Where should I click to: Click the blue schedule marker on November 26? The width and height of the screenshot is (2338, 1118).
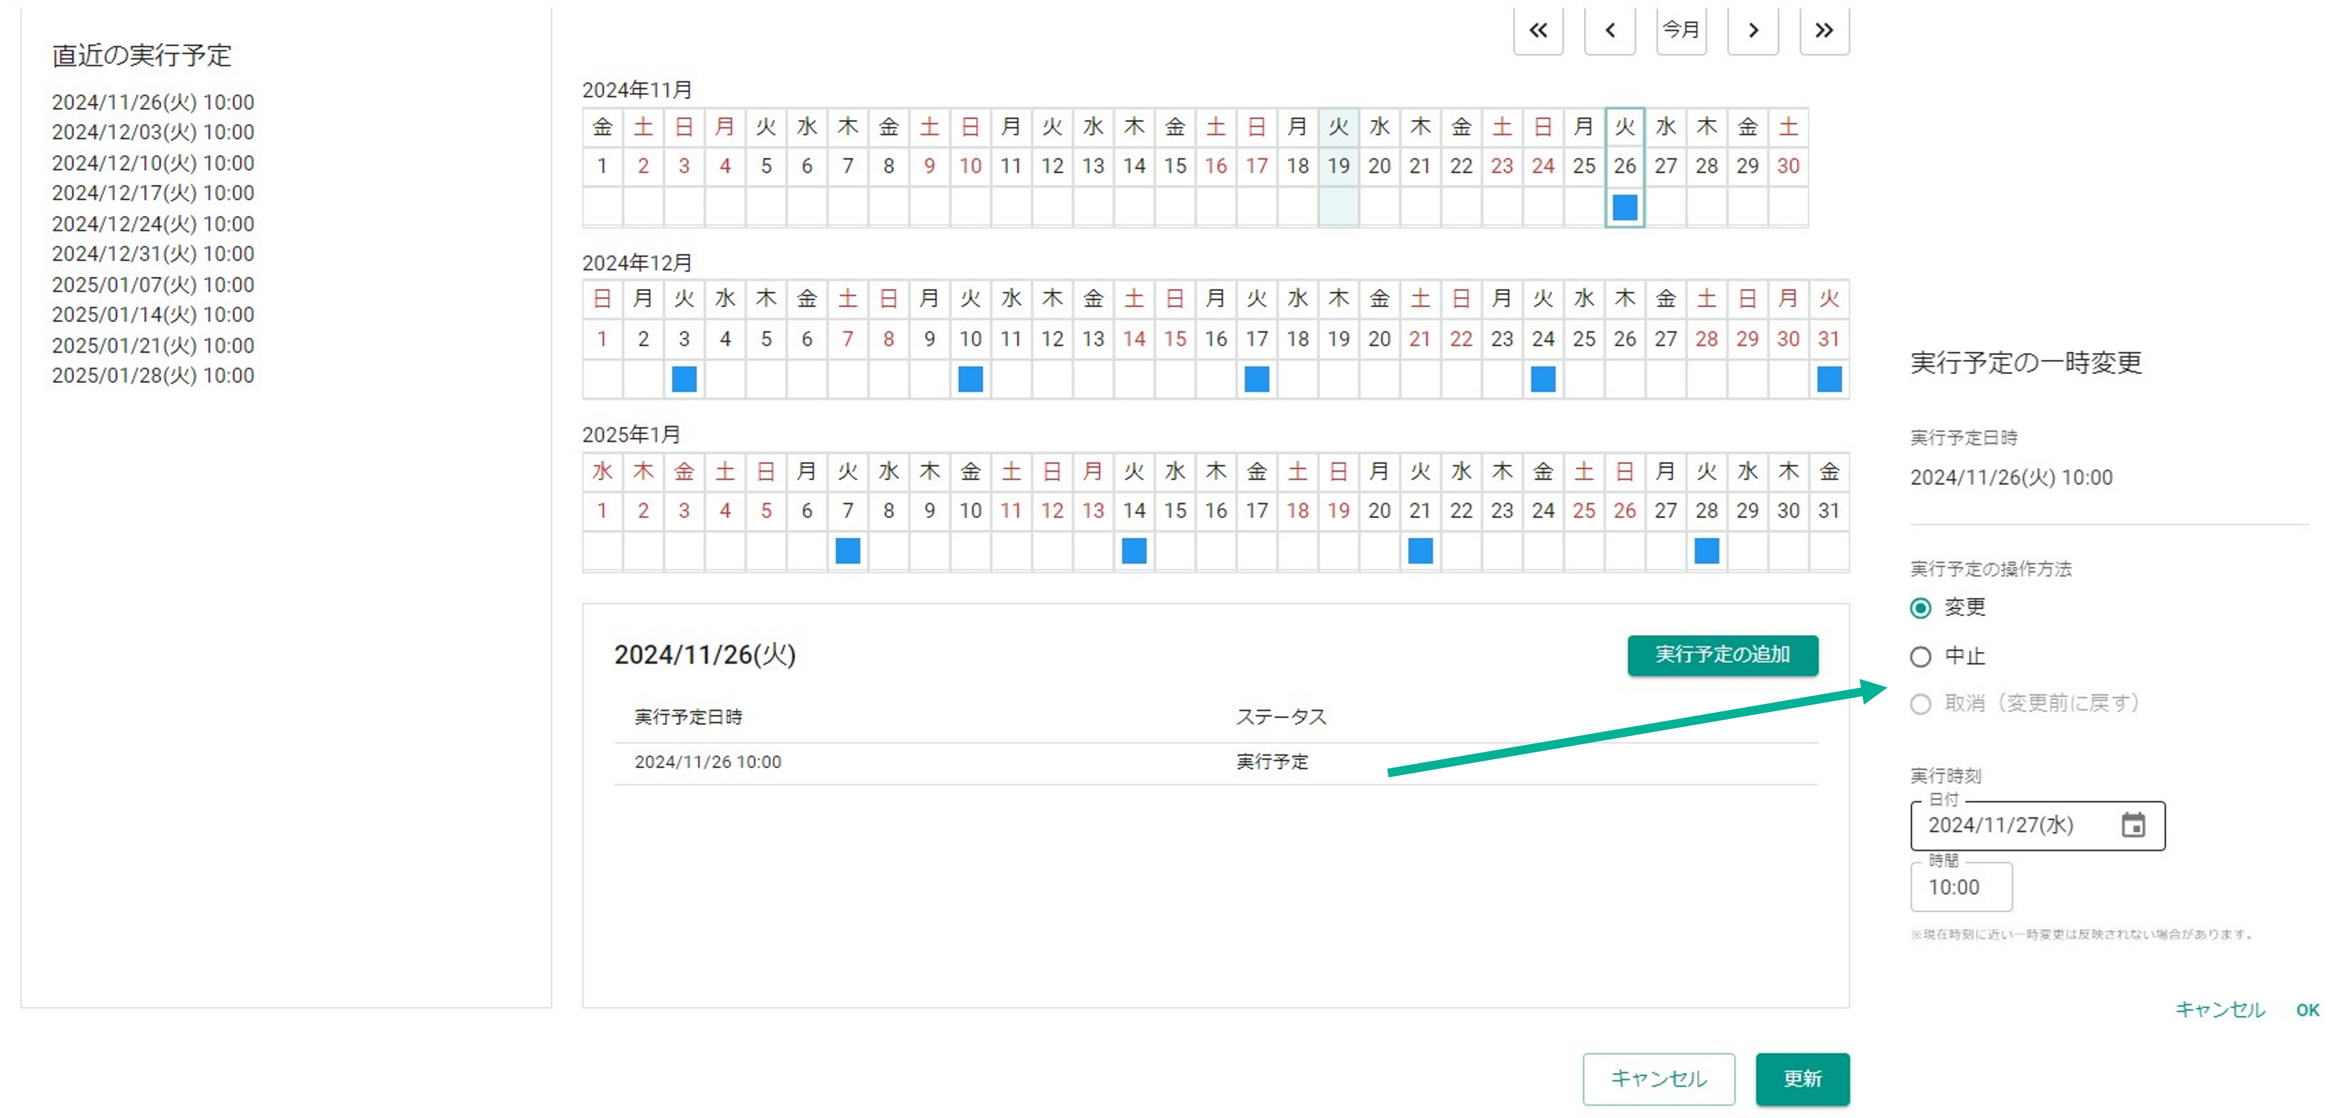[x=1625, y=208]
